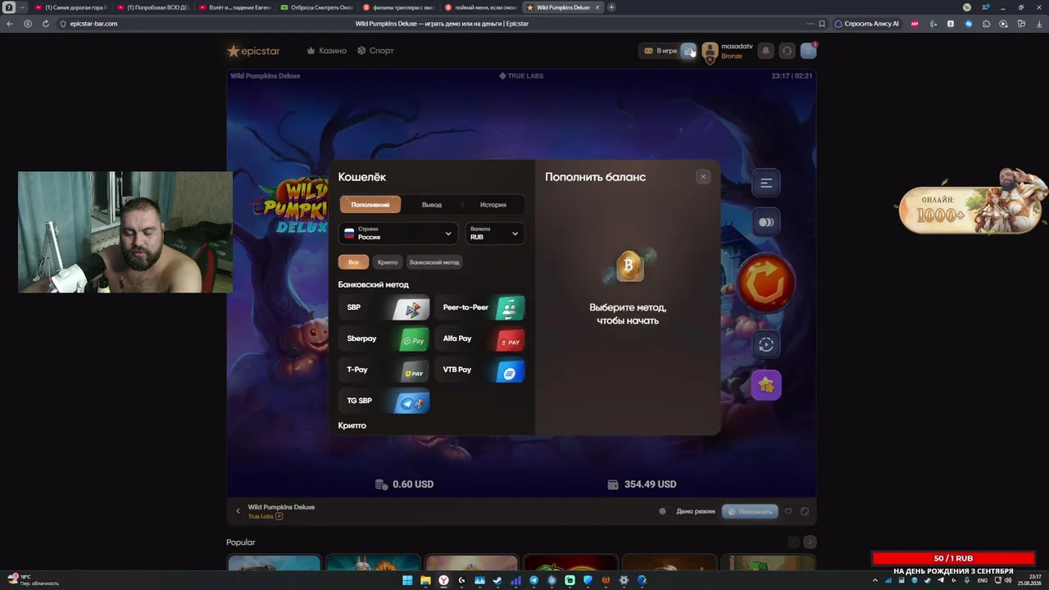Viewport: 1049px width, 590px height.
Task: Choose the VTB Pay payment method
Action: 479,370
